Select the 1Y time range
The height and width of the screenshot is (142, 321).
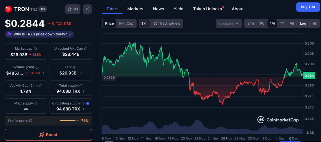[x=282, y=23]
